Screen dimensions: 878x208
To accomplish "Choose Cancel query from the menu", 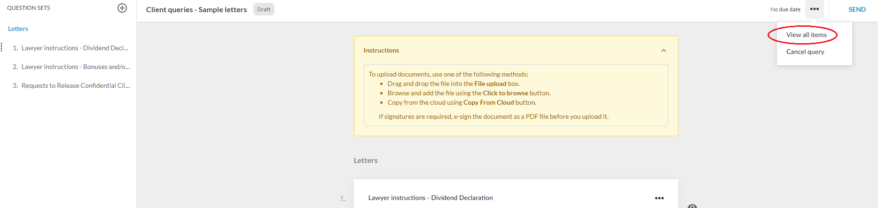I will point(805,52).
